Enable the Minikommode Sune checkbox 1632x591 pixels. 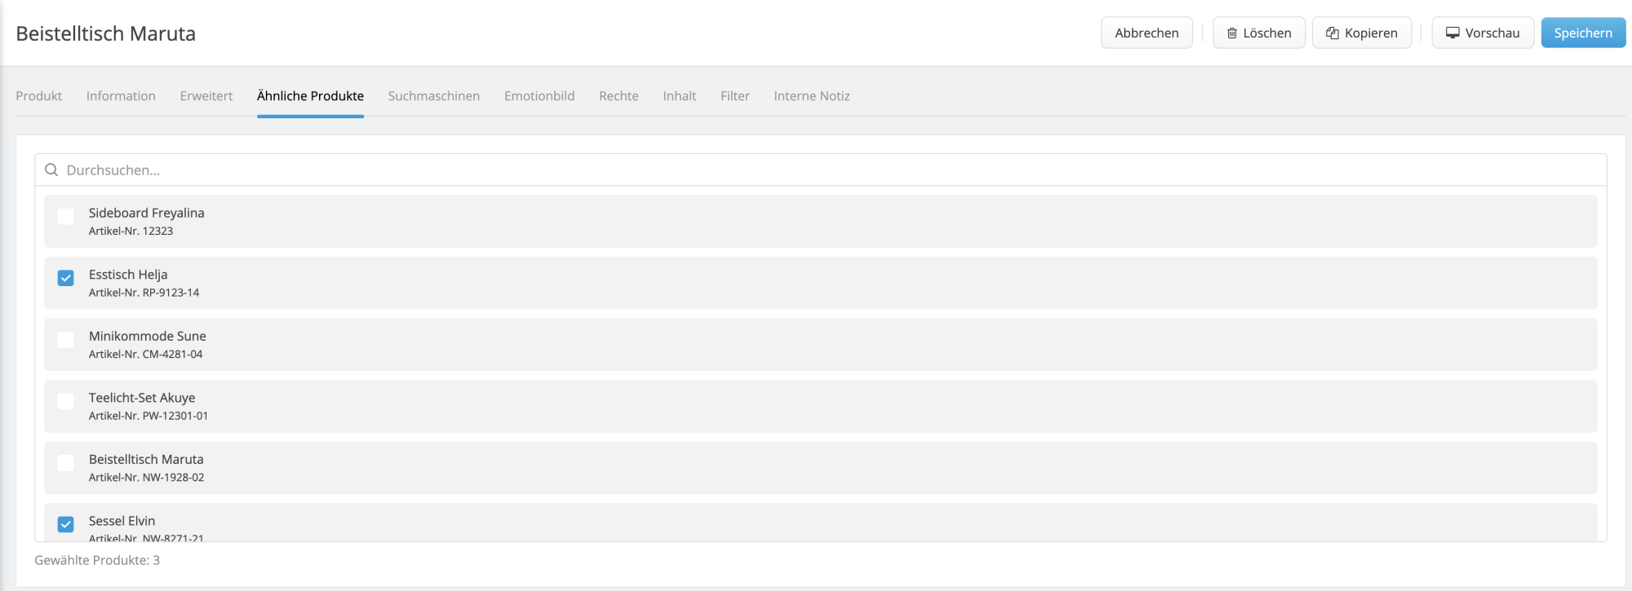tap(66, 340)
